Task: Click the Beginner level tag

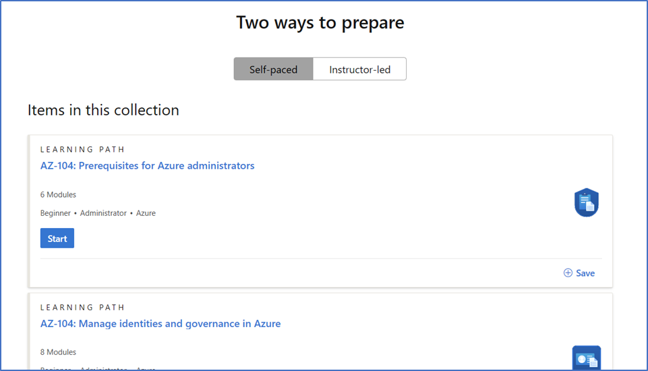Action: tap(55, 213)
